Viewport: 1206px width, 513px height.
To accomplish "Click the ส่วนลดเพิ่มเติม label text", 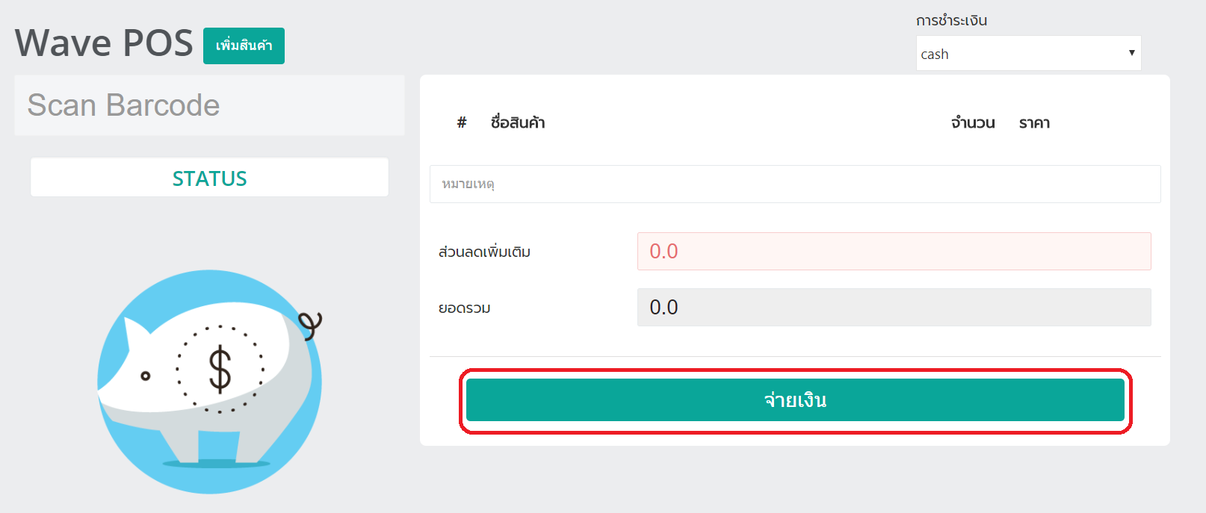I will [x=484, y=252].
